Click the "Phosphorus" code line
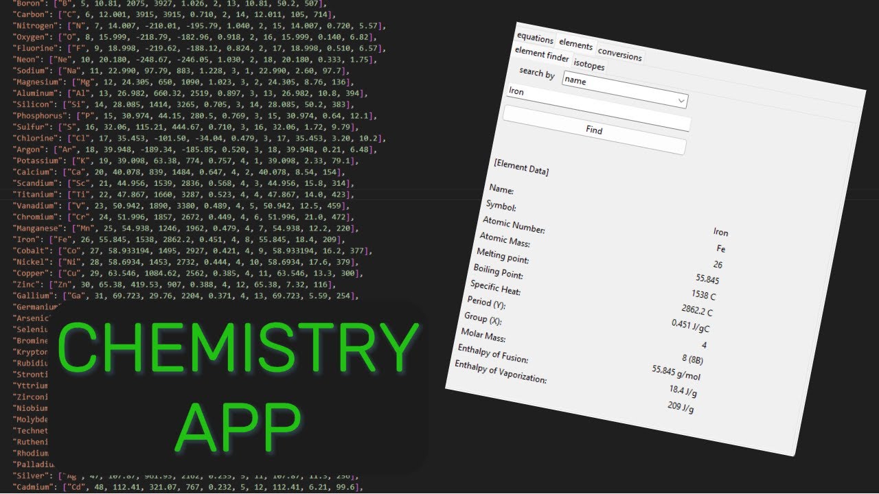 pyautogui.click(x=194, y=115)
